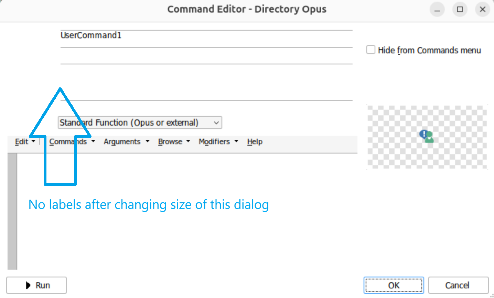The width and height of the screenshot is (494, 298).
Task: Expand the Commands dropdown arrow
Action: (x=93, y=141)
